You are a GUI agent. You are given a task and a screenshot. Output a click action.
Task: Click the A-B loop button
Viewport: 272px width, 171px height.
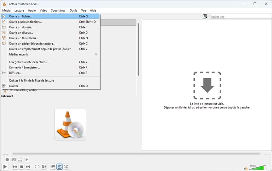click(x=20, y=159)
